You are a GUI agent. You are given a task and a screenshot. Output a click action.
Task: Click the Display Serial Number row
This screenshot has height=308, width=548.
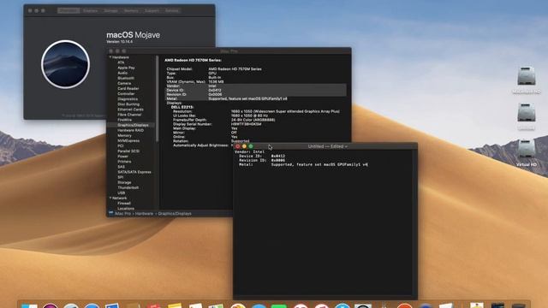pyautogui.click(x=217, y=124)
